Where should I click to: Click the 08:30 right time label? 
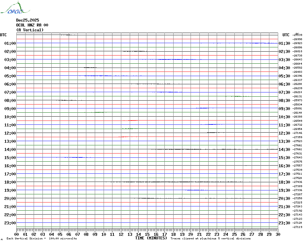click(x=284, y=100)
